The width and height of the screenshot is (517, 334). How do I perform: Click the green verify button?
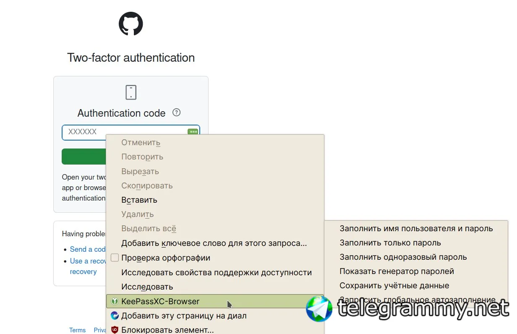pos(84,157)
